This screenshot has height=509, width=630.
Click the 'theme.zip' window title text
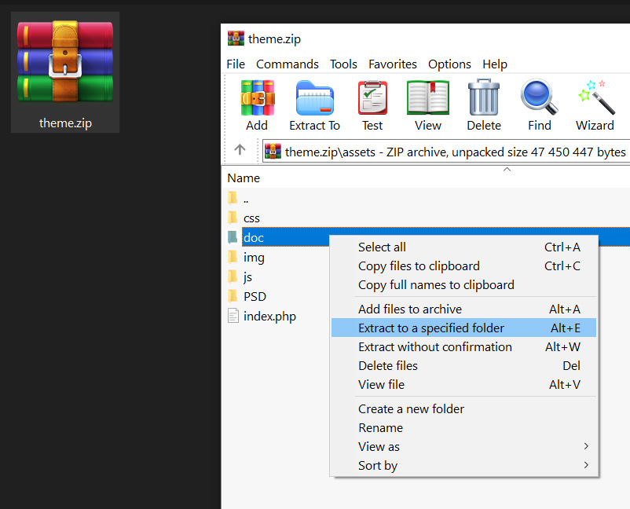click(274, 39)
